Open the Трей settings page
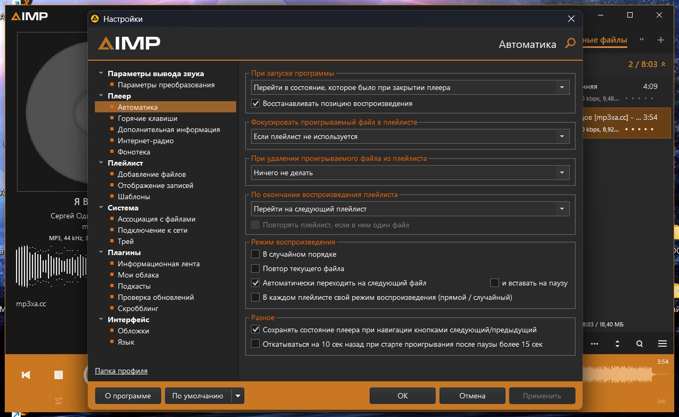The height and width of the screenshot is (417, 679). tap(125, 241)
